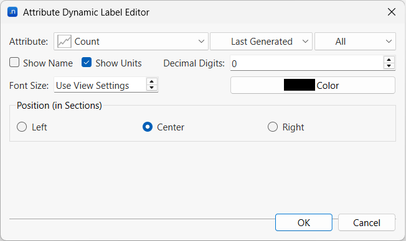Open the All dropdown
Image resolution: width=406 pixels, height=241 pixels.
click(x=355, y=42)
